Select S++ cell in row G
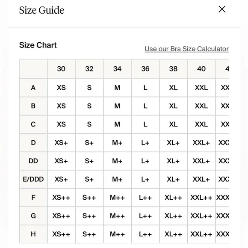The image size is (248, 248). pyautogui.click(x=89, y=216)
